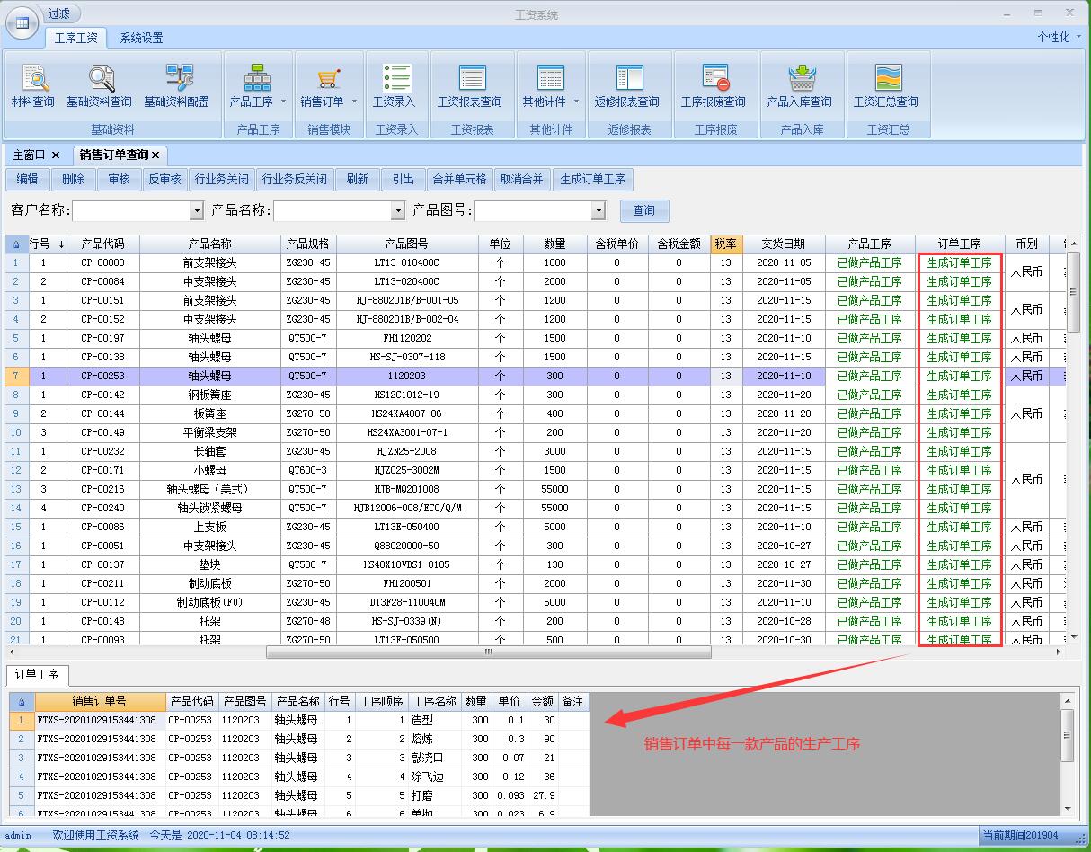Click row header number 12 in orders grid

(x=16, y=470)
